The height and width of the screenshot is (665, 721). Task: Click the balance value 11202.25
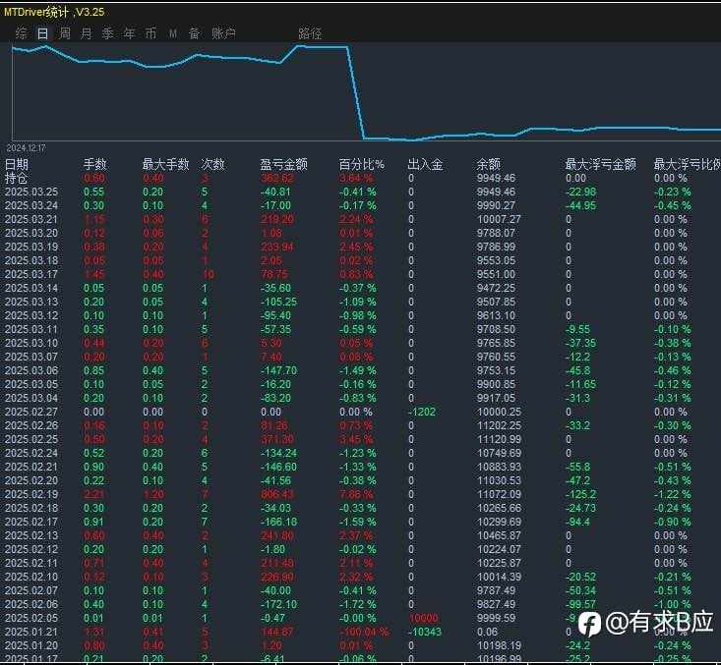tap(499, 425)
